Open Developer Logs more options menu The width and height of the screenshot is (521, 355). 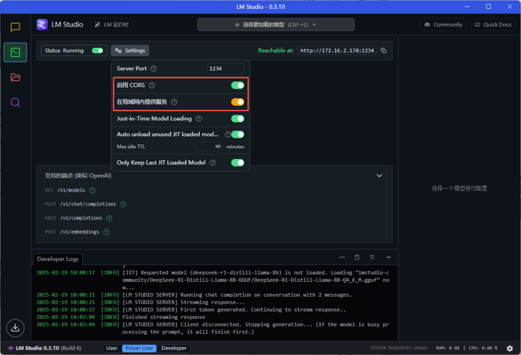coord(342,257)
